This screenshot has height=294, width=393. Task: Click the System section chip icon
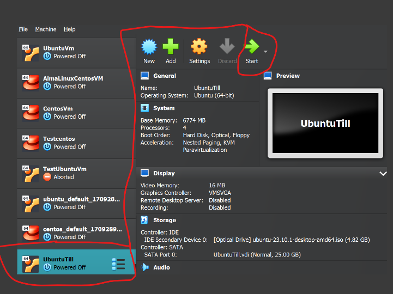144,108
